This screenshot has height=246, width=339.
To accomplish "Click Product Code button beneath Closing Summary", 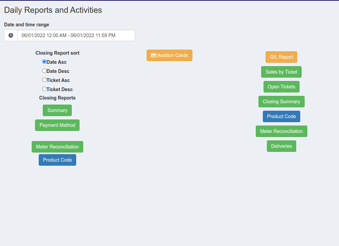I will [281, 116].
